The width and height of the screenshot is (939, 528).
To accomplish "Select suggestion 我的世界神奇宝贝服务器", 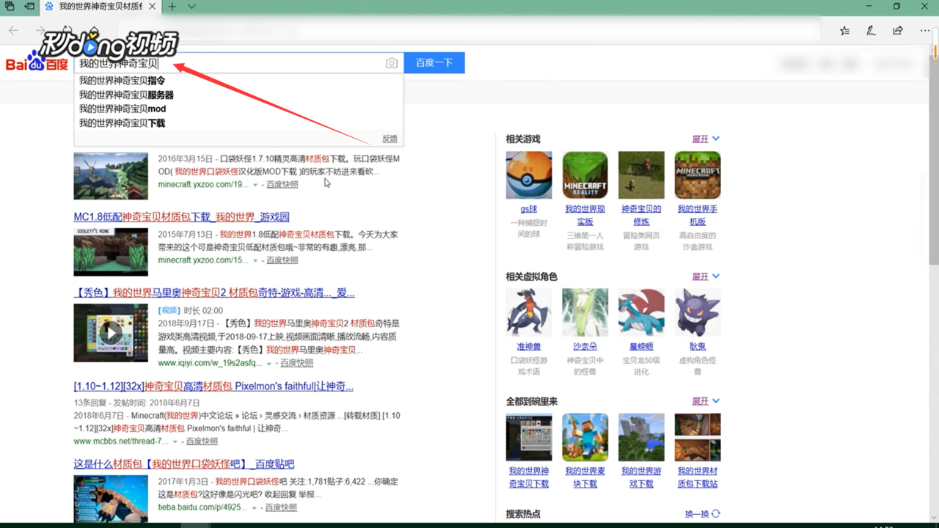I will point(238,95).
